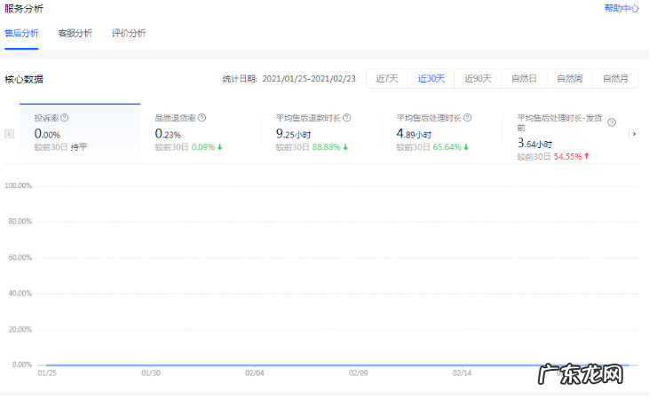Select the 投诉率 metric card
Screen dimensions: 657x400
click(79, 131)
